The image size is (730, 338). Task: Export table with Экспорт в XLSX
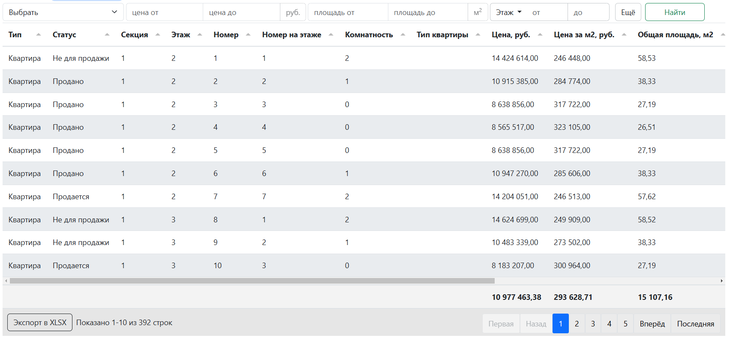pos(40,323)
